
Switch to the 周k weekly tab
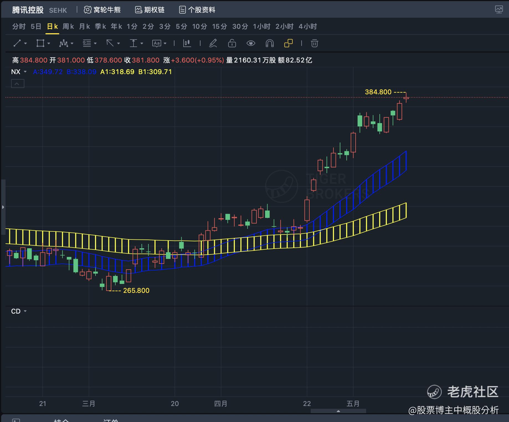(x=68, y=27)
